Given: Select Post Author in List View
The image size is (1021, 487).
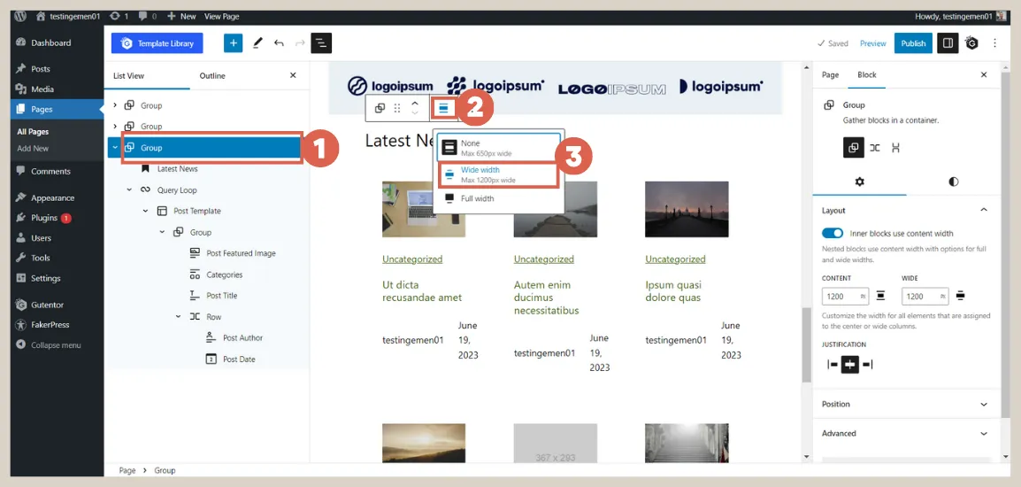Looking at the screenshot, I should [242, 337].
